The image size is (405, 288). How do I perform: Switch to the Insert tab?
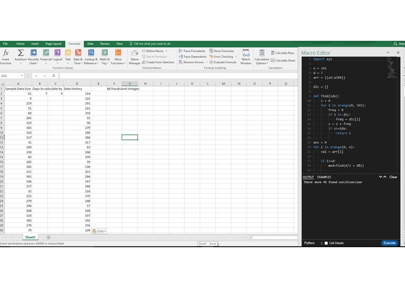(35, 44)
